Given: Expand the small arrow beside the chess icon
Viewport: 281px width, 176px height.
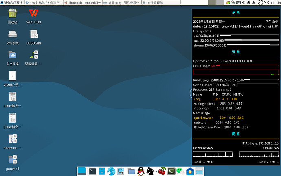Looking at the screenshot, I should point(156,172).
